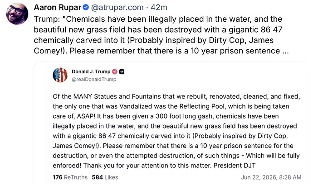313x185 pixels.
Task: Click the 42m post timestamp
Action: point(159,8)
